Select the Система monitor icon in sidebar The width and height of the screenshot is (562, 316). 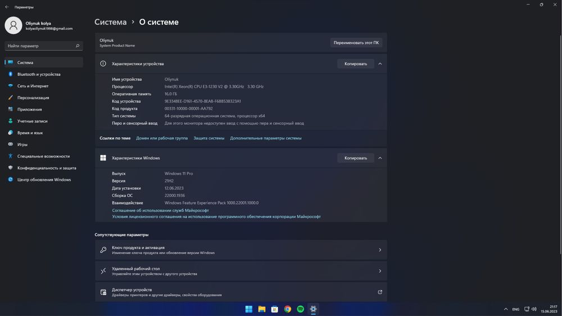(10, 62)
